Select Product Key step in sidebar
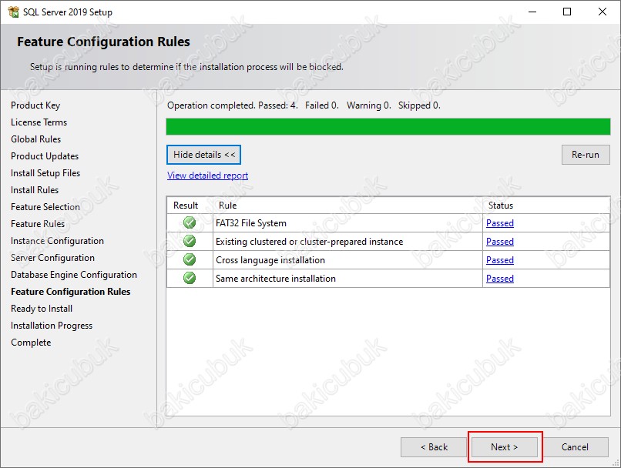The width and height of the screenshot is (621, 468). click(35, 105)
